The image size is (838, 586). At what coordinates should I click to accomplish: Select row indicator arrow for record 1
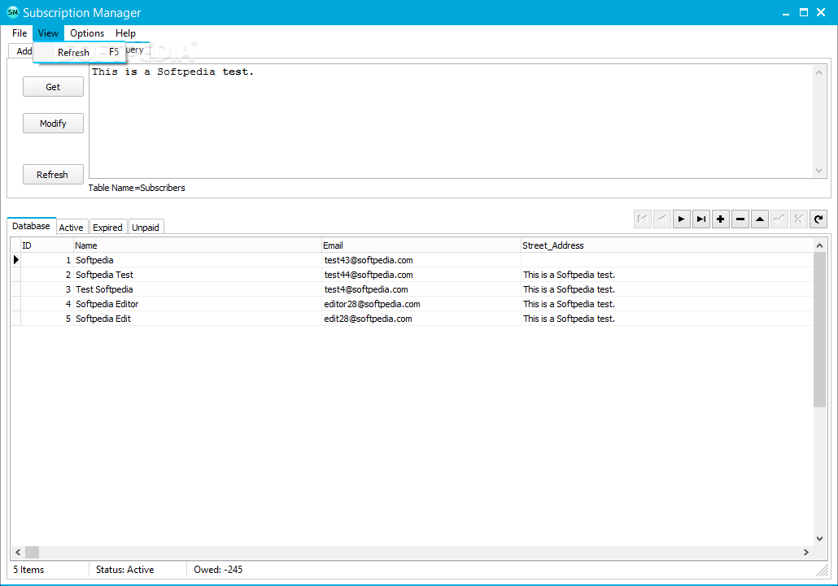tap(16, 260)
